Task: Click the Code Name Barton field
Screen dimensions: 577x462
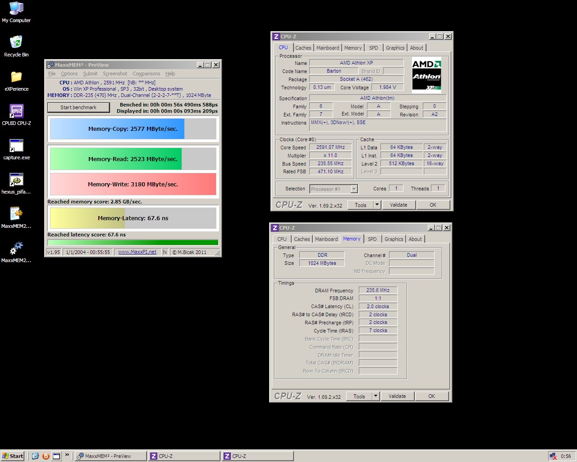Action: pos(334,71)
